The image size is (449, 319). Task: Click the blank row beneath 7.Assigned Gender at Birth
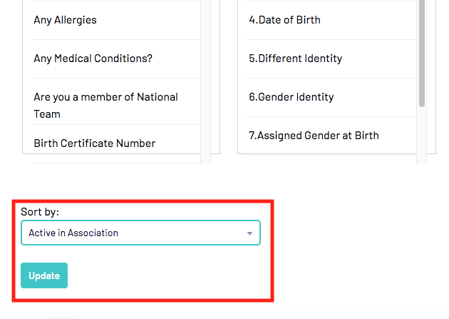(326, 158)
